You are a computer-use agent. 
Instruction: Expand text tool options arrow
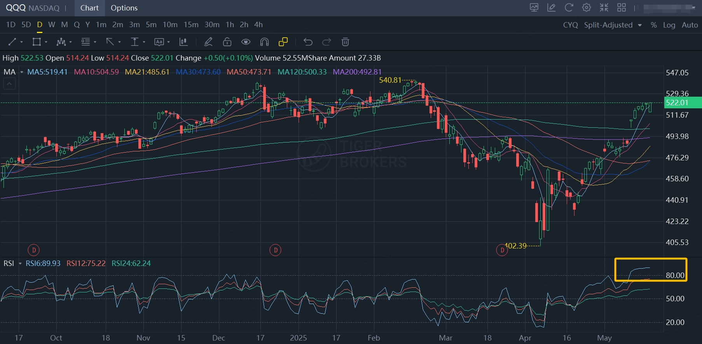click(x=168, y=42)
